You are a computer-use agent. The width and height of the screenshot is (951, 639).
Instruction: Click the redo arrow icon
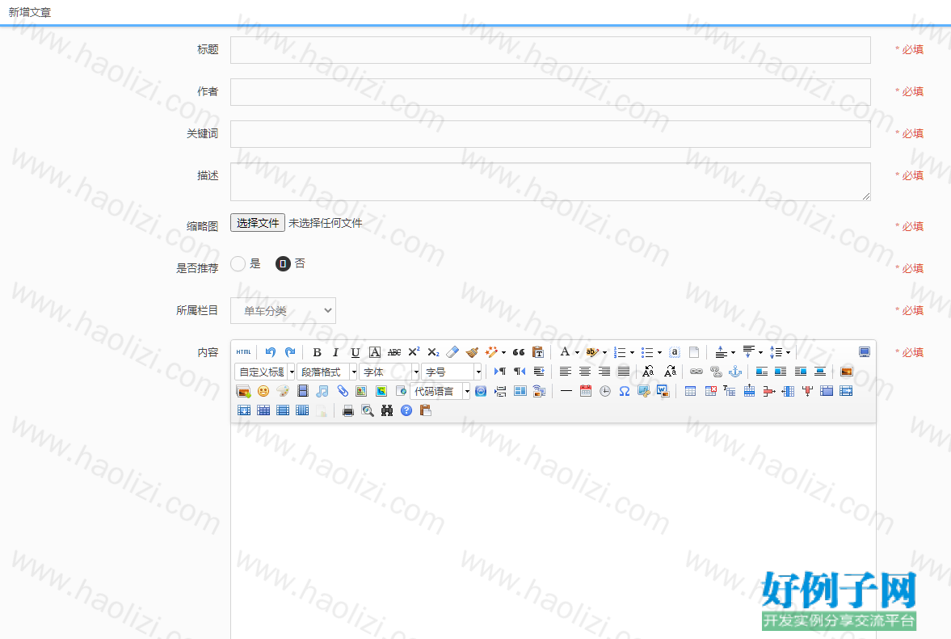tap(291, 352)
